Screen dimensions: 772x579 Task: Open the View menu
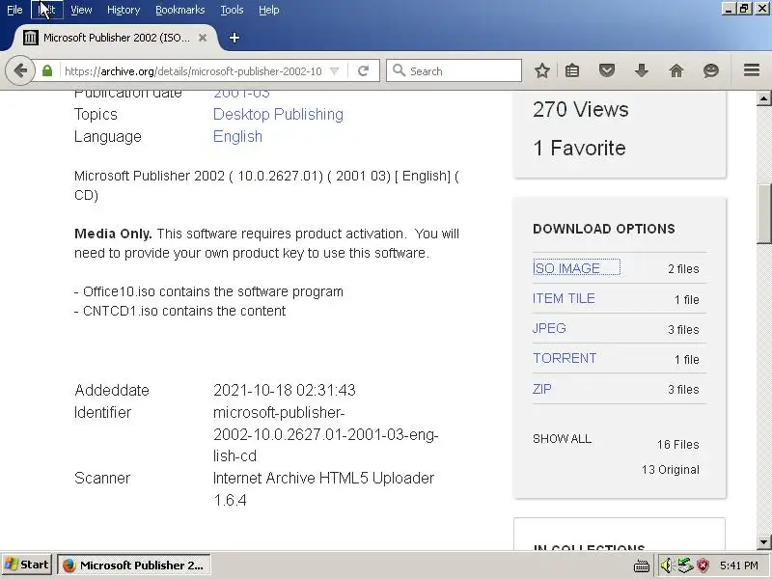(x=81, y=10)
